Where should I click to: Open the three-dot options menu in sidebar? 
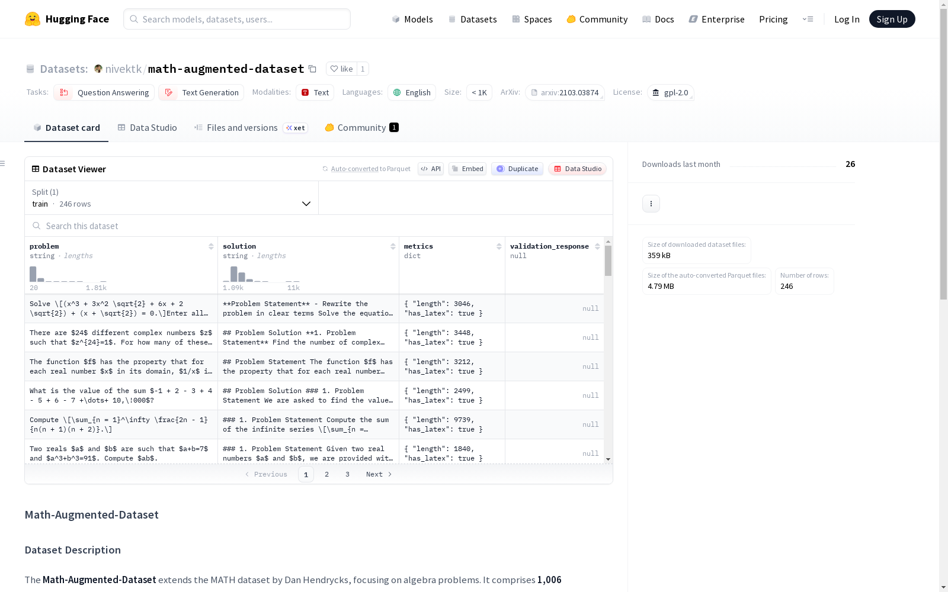(x=651, y=204)
